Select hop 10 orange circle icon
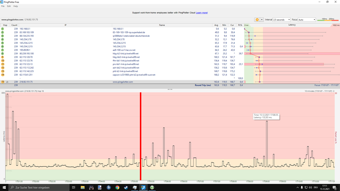The height and width of the screenshot is (191, 340). point(3,60)
